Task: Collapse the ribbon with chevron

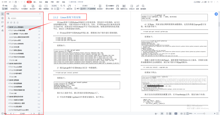Action: (x=218, y=2)
